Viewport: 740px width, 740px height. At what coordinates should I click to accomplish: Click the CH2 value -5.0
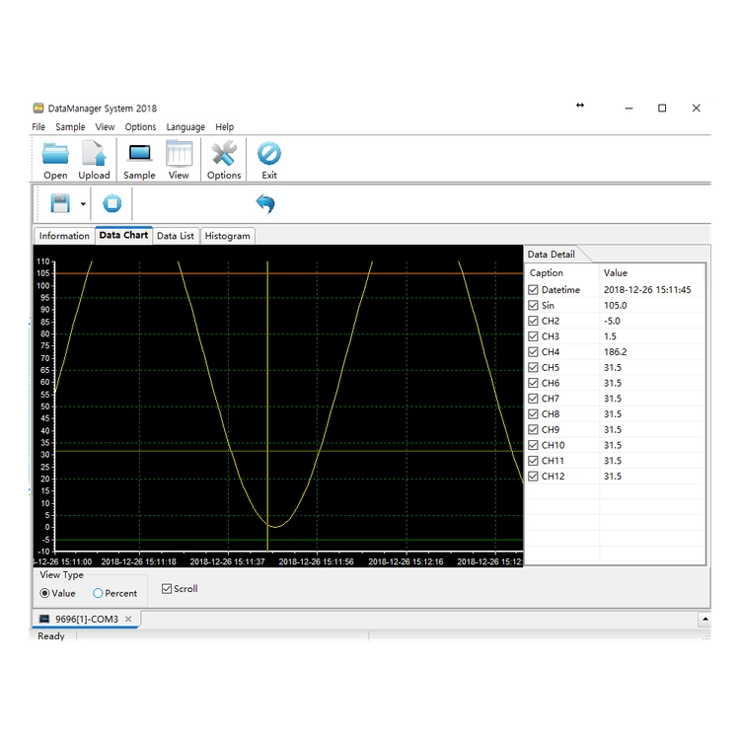tap(612, 321)
